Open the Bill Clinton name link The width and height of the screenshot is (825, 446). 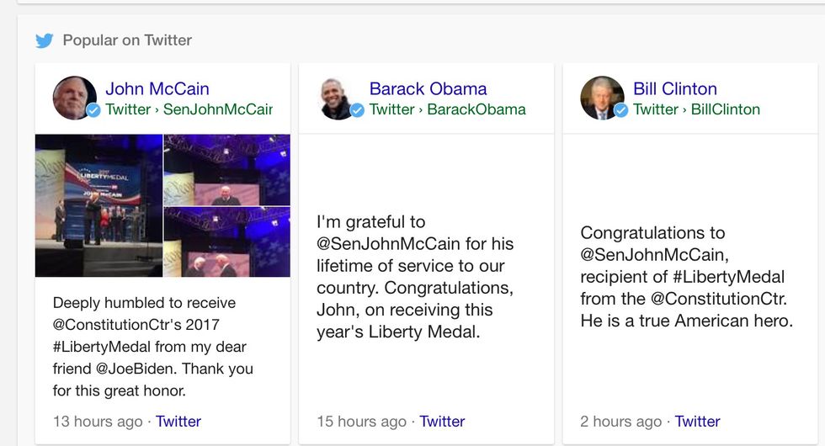coord(674,88)
